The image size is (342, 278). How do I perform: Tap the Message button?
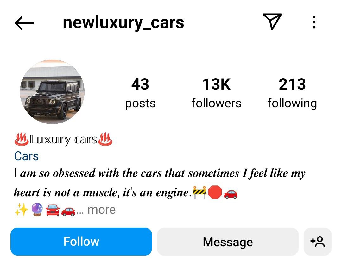pyautogui.click(x=228, y=242)
